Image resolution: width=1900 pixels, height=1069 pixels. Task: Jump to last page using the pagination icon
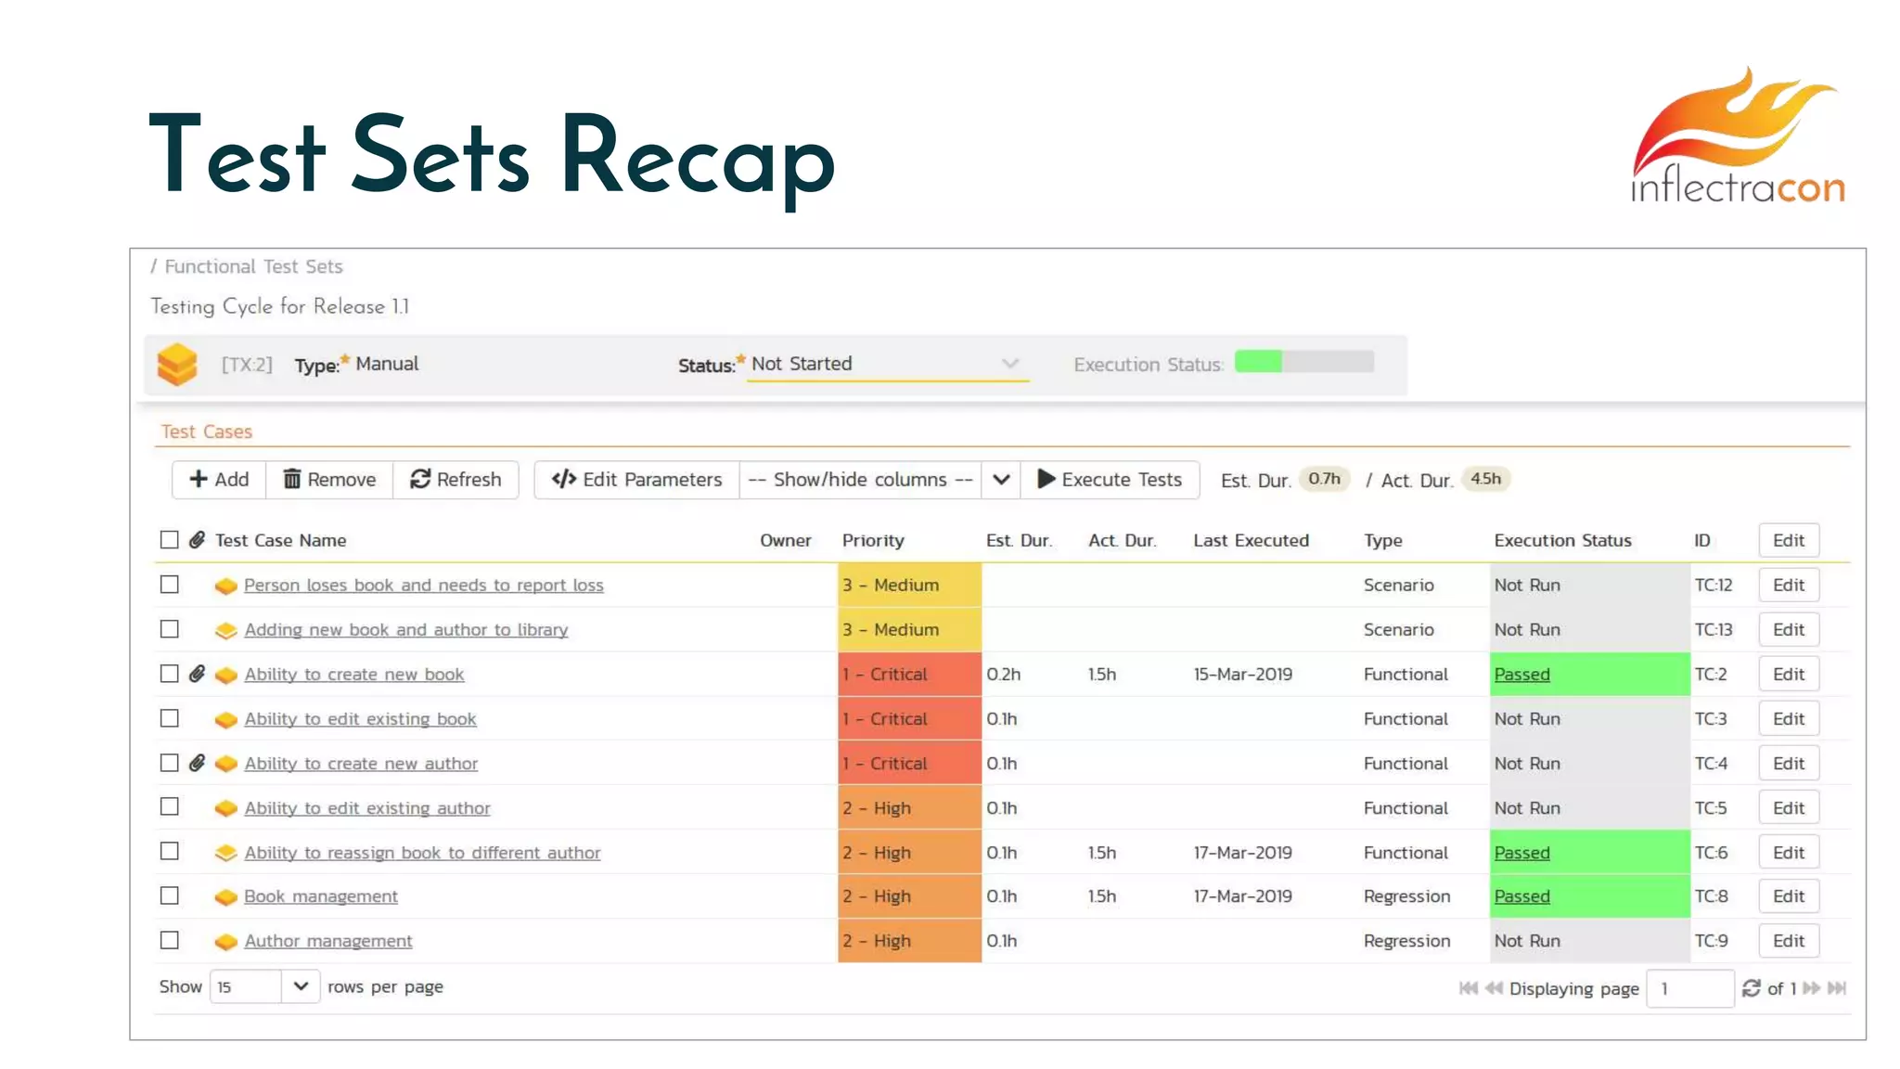pyautogui.click(x=1837, y=988)
